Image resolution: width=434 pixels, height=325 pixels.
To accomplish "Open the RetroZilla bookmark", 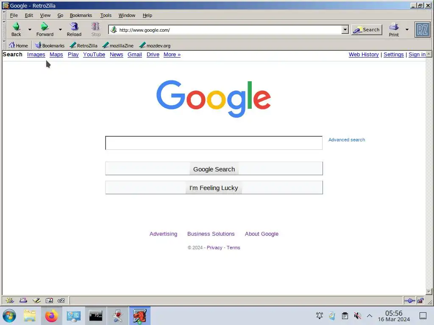I will (x=83, y=45).
